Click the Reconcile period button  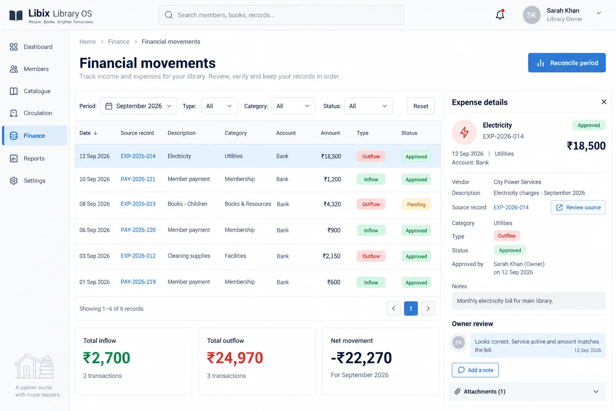tap(567, 63)
